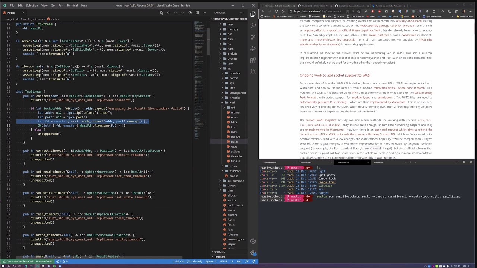
Task: Click 'WebAssembly garbage collection proposal' link
Action: 388,26
